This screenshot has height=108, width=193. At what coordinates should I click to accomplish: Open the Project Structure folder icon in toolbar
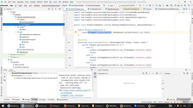167,5
